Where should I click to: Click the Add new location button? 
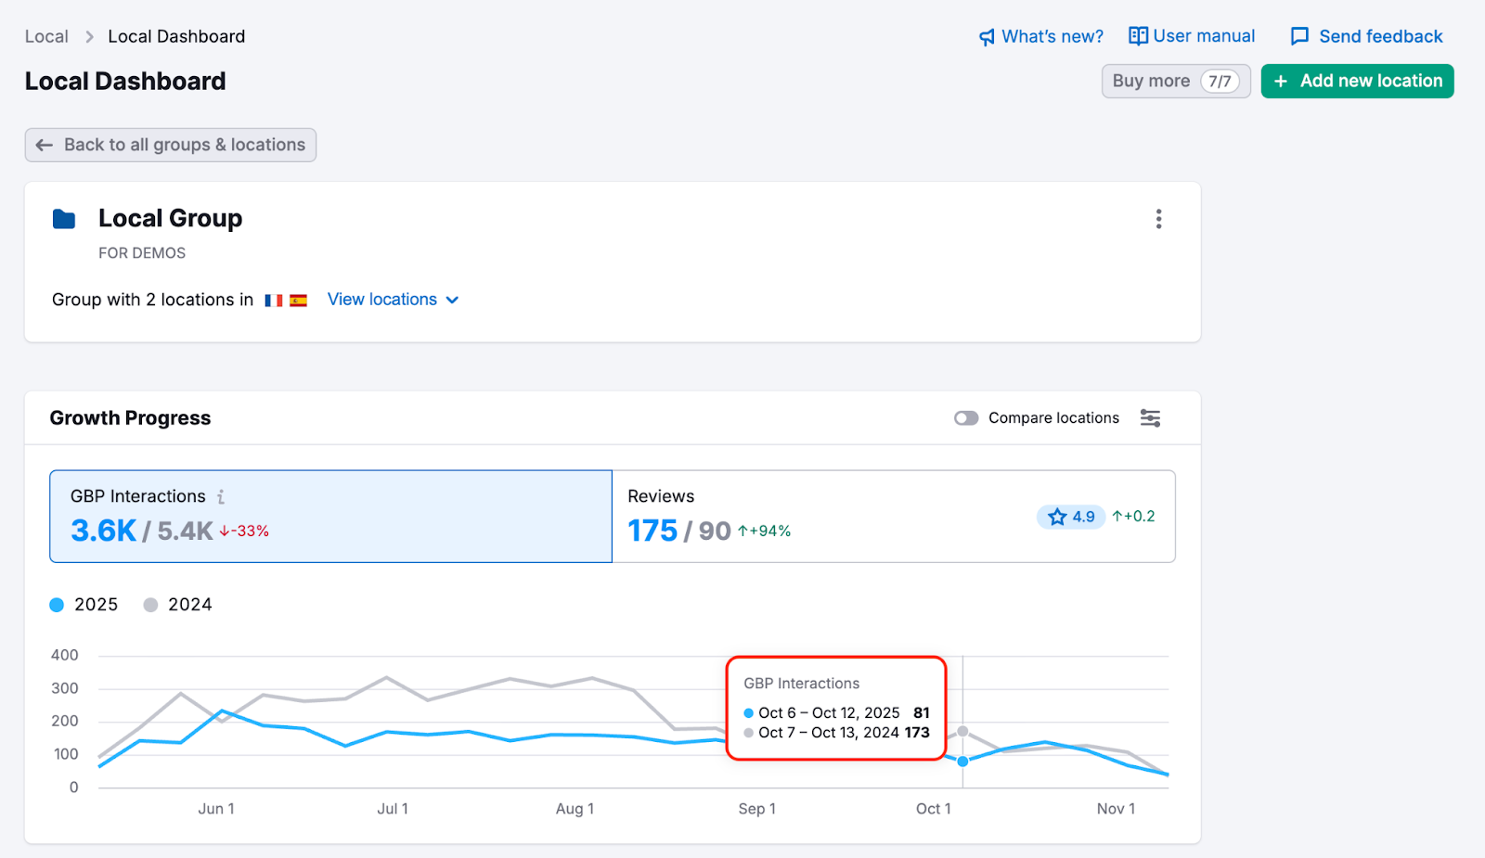tap(1357, 81)
